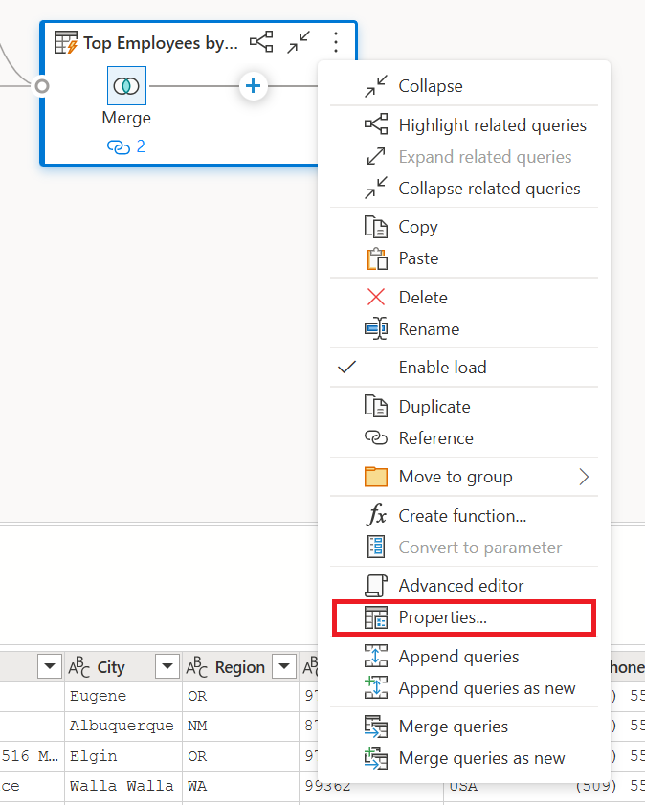Image resolution: width=645 pixels, height=805 pixels.
Task: Click the Merge step icon in query node
Action: click(x=126, y=85)
